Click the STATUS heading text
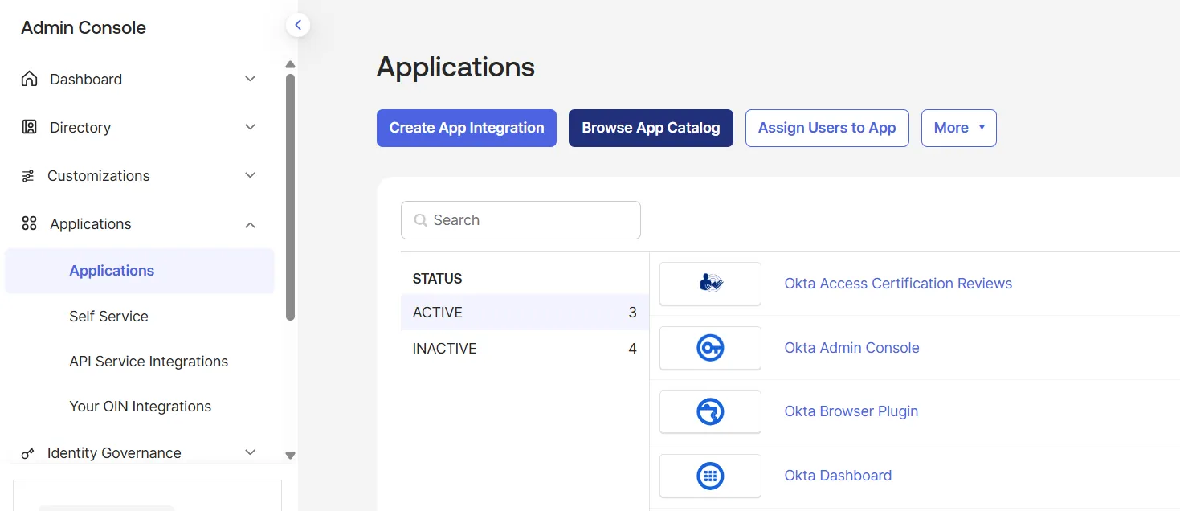 point(438,279)
